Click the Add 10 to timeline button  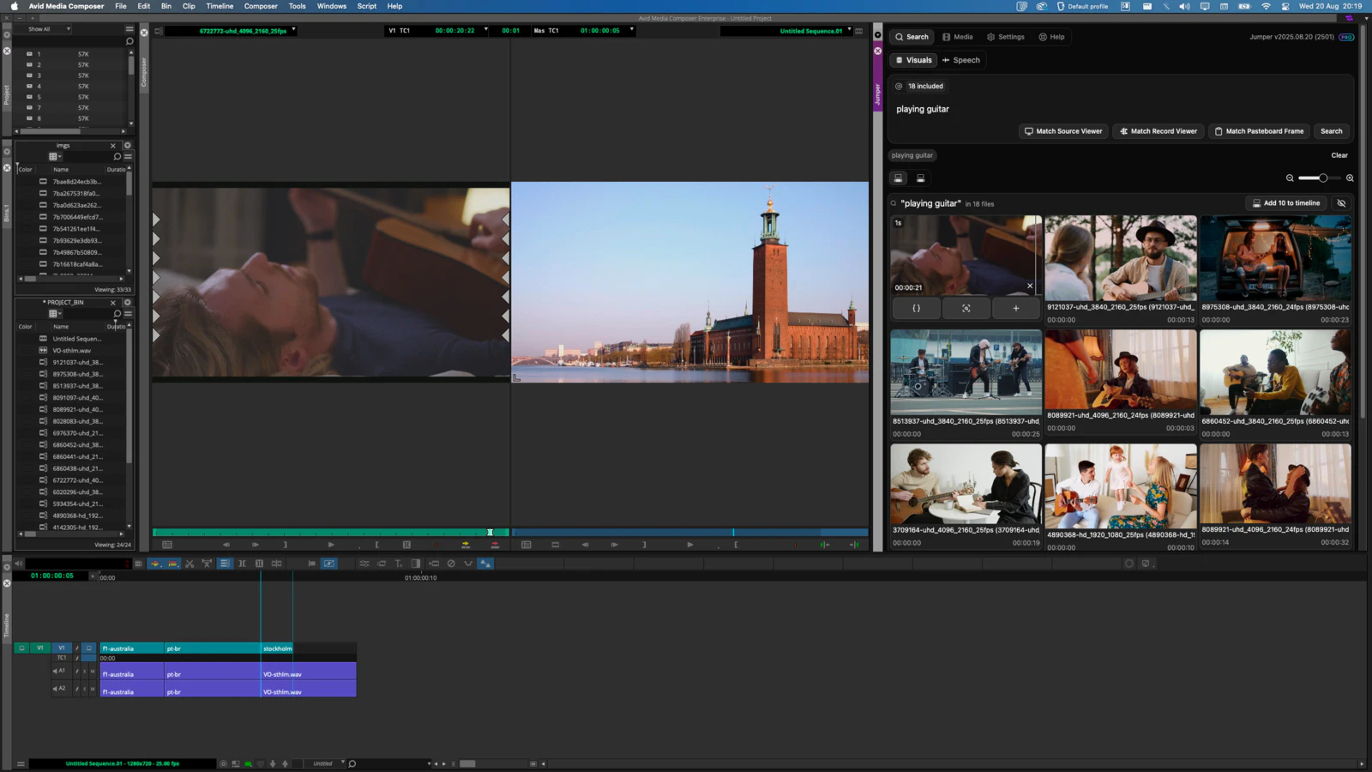(1286, 202)
